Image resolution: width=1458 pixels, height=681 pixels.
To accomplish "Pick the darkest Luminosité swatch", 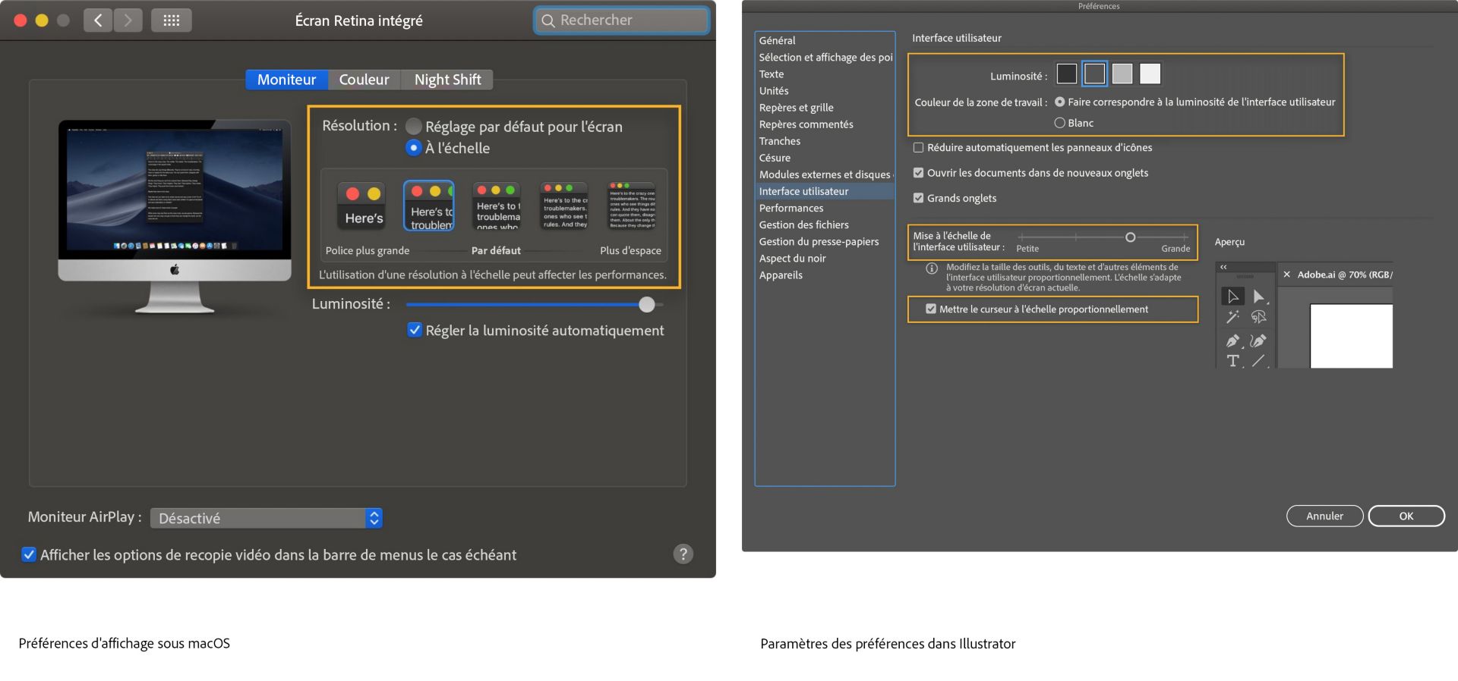I will (1066, 74).
